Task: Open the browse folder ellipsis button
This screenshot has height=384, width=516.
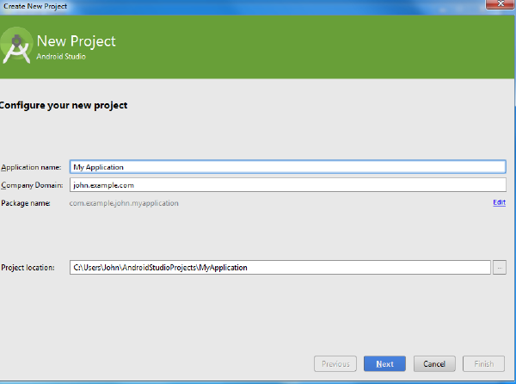Action: (499, 268)
